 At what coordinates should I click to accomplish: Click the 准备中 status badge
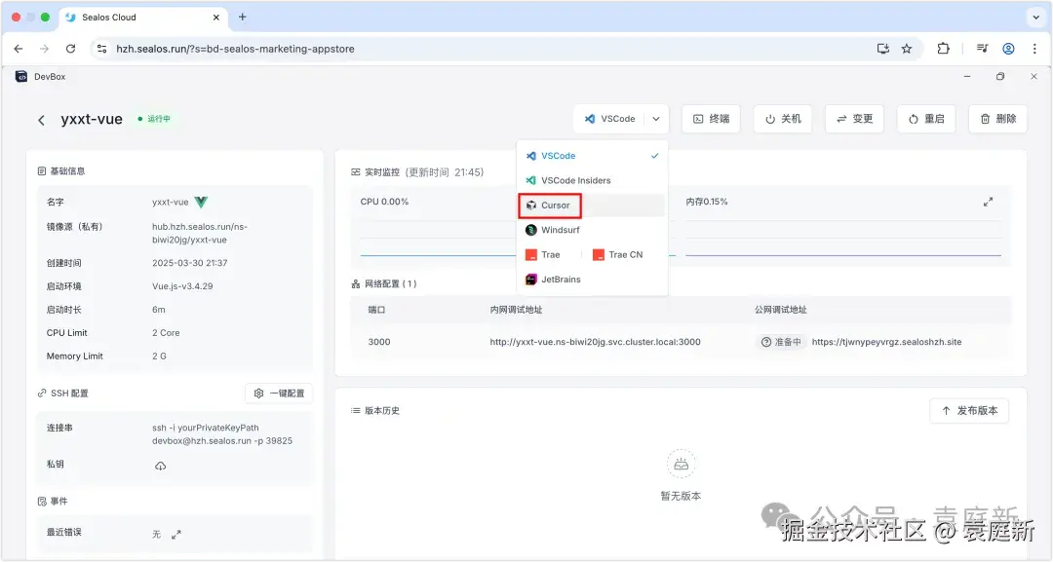(x=780, y=342)
